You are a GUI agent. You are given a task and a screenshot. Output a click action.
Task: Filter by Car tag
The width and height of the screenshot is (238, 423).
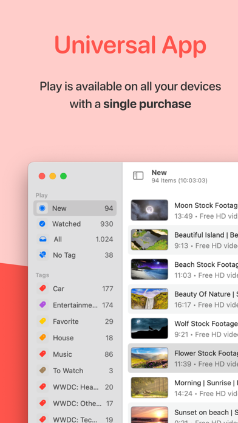coord(75,289)
